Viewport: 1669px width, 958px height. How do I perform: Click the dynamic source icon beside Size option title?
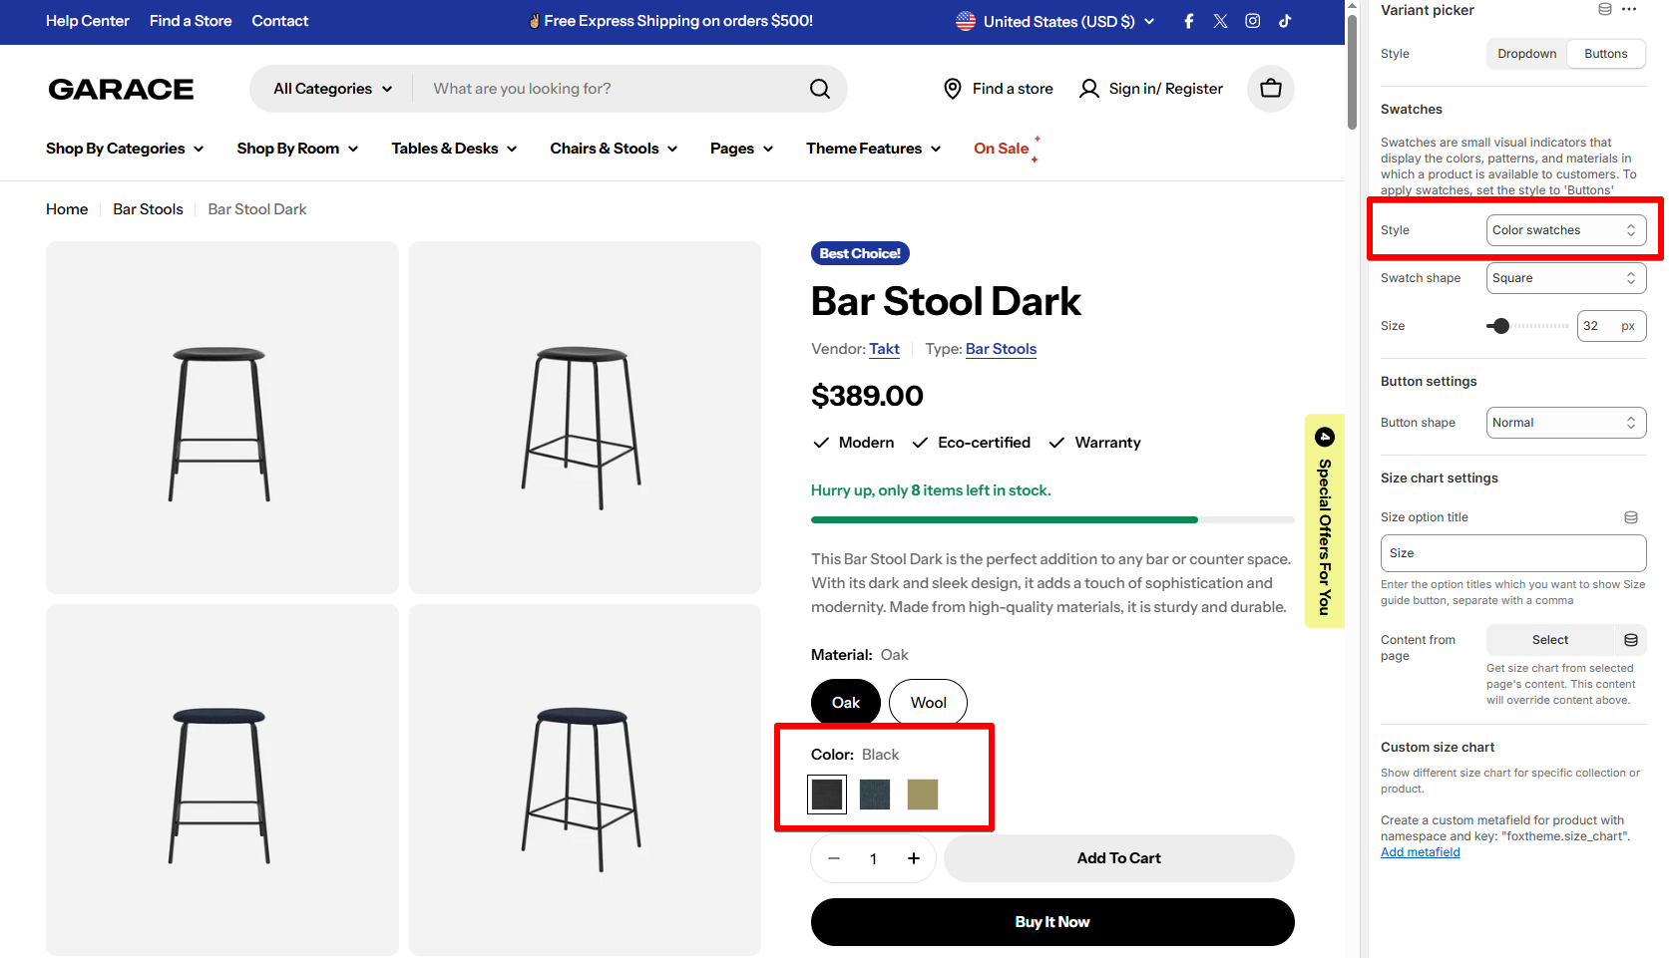[1631, 517]
